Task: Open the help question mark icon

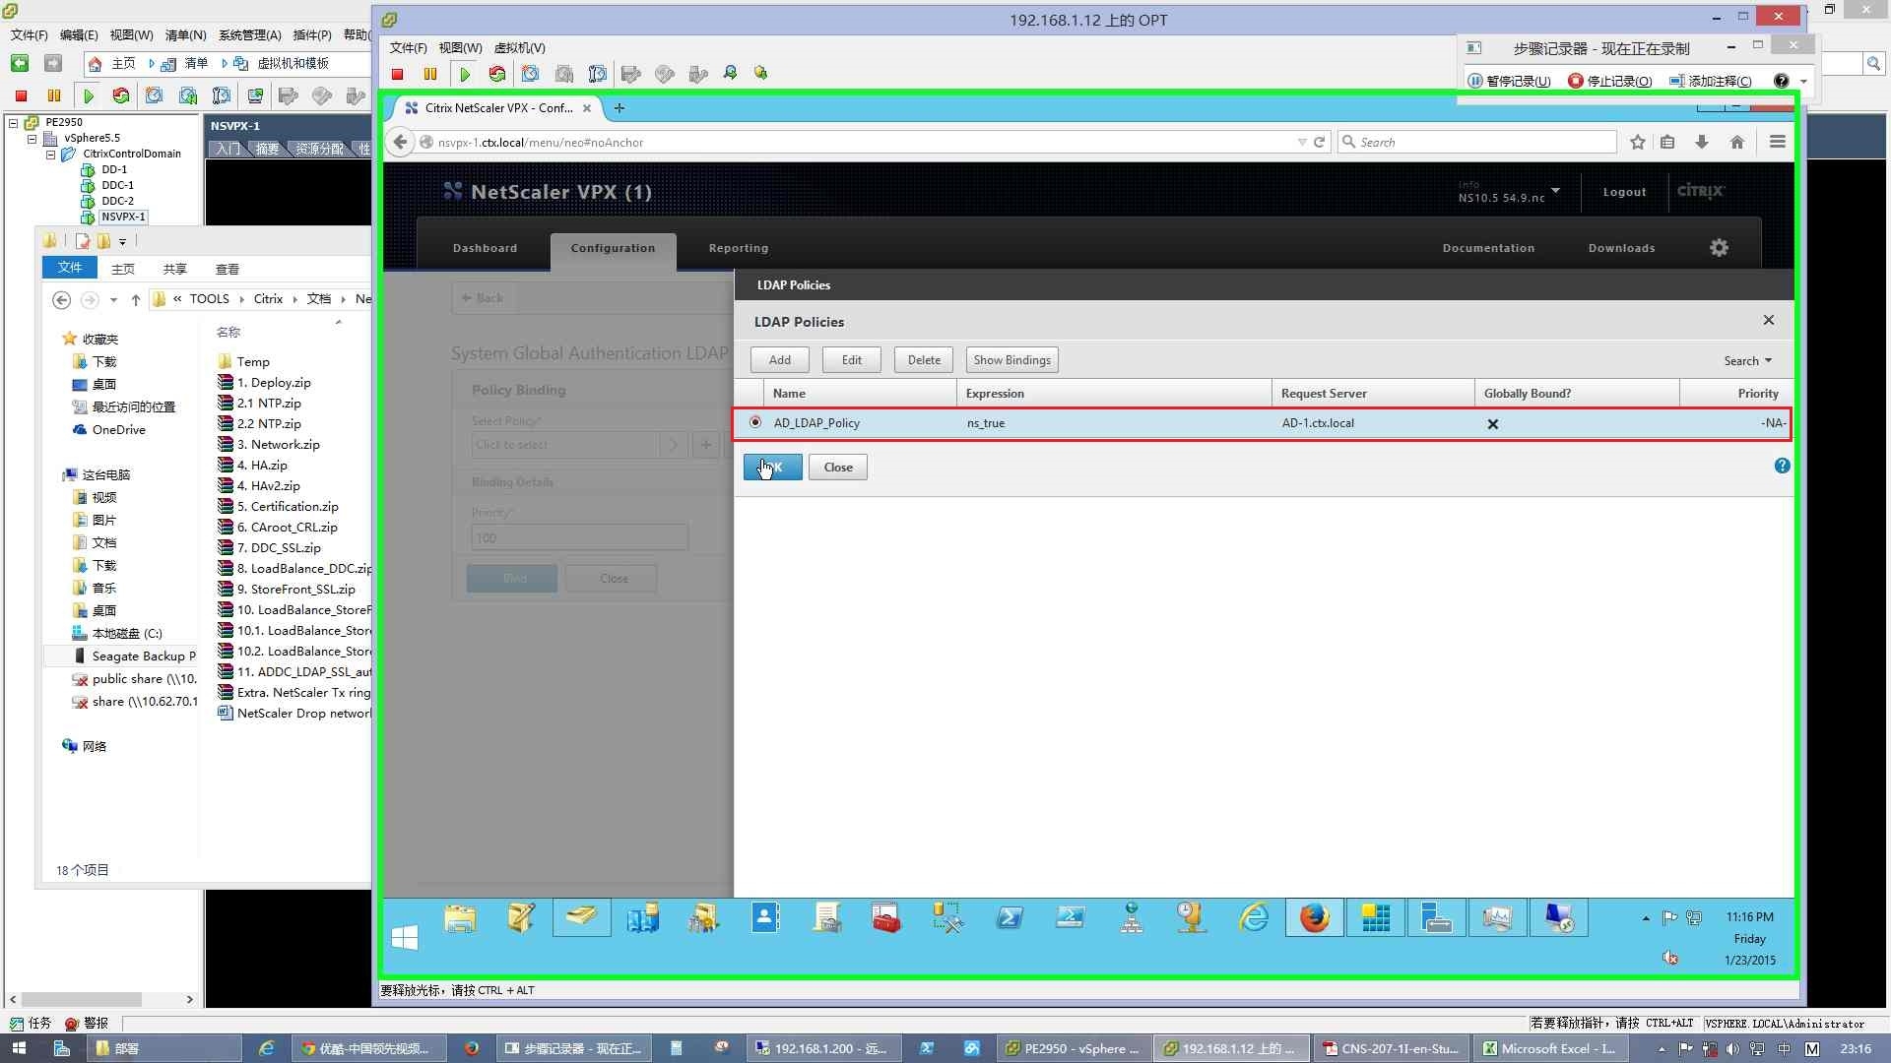Action: 1782,466
